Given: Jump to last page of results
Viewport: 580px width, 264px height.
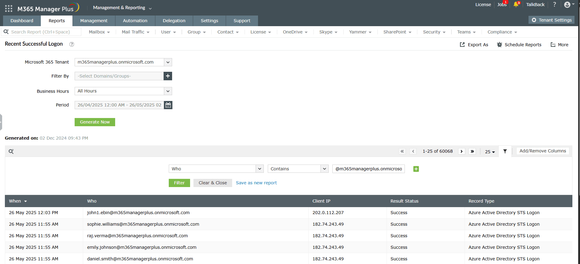Looking at the screenshot, I should [472, 151].
